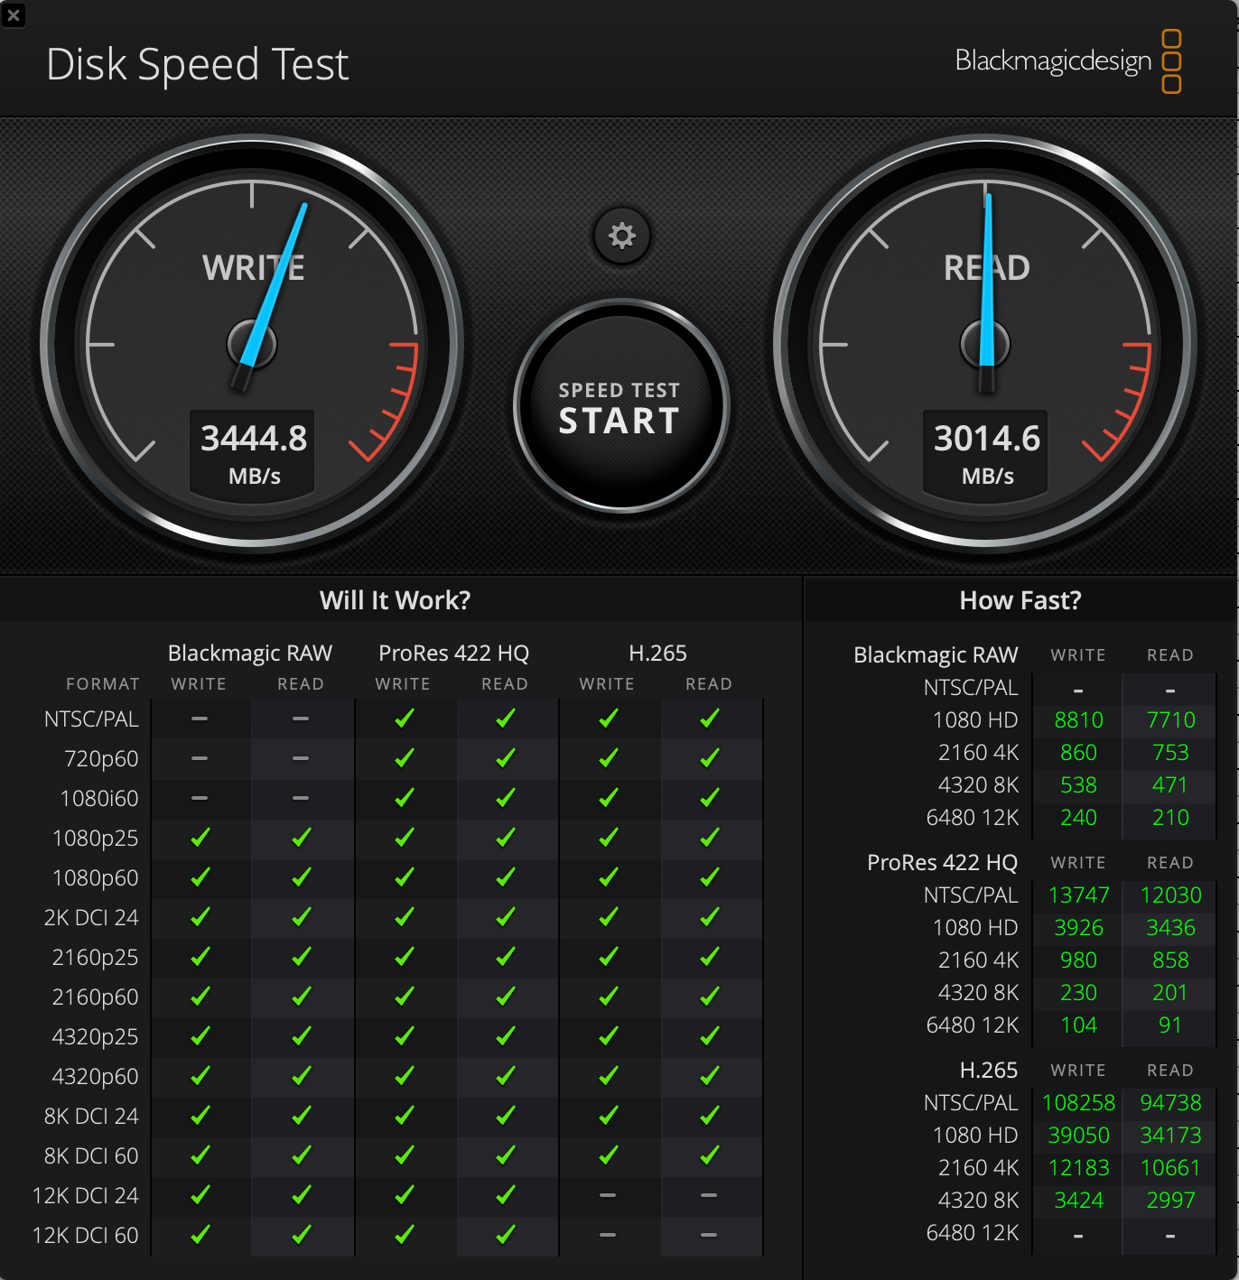The width and height of the screenshot is (1239, 1280).
Task: Click the 720p60 H.265 read checkmark
Action: pos(710,758)
